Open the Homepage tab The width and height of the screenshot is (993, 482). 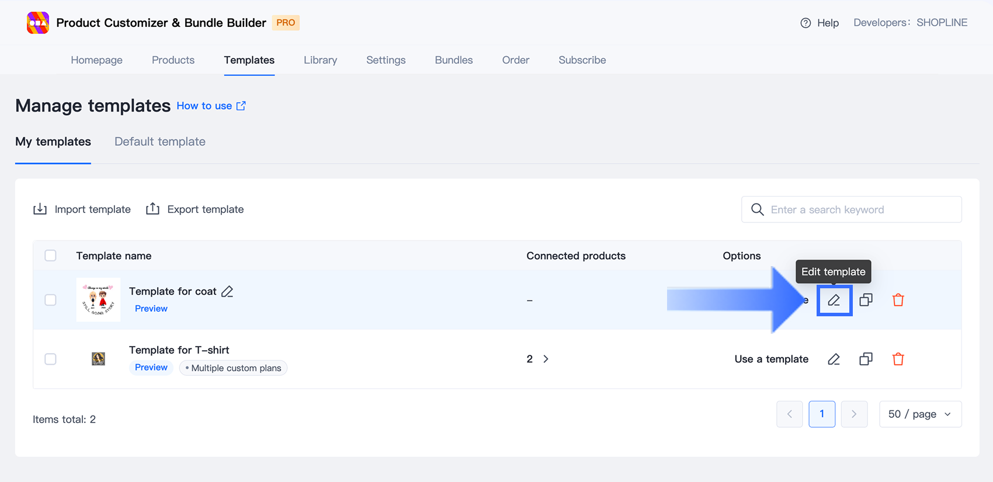tap(97, 60)
